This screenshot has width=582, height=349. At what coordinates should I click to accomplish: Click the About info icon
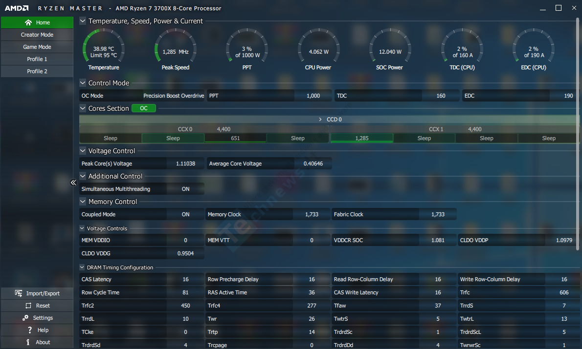point(28,342)
